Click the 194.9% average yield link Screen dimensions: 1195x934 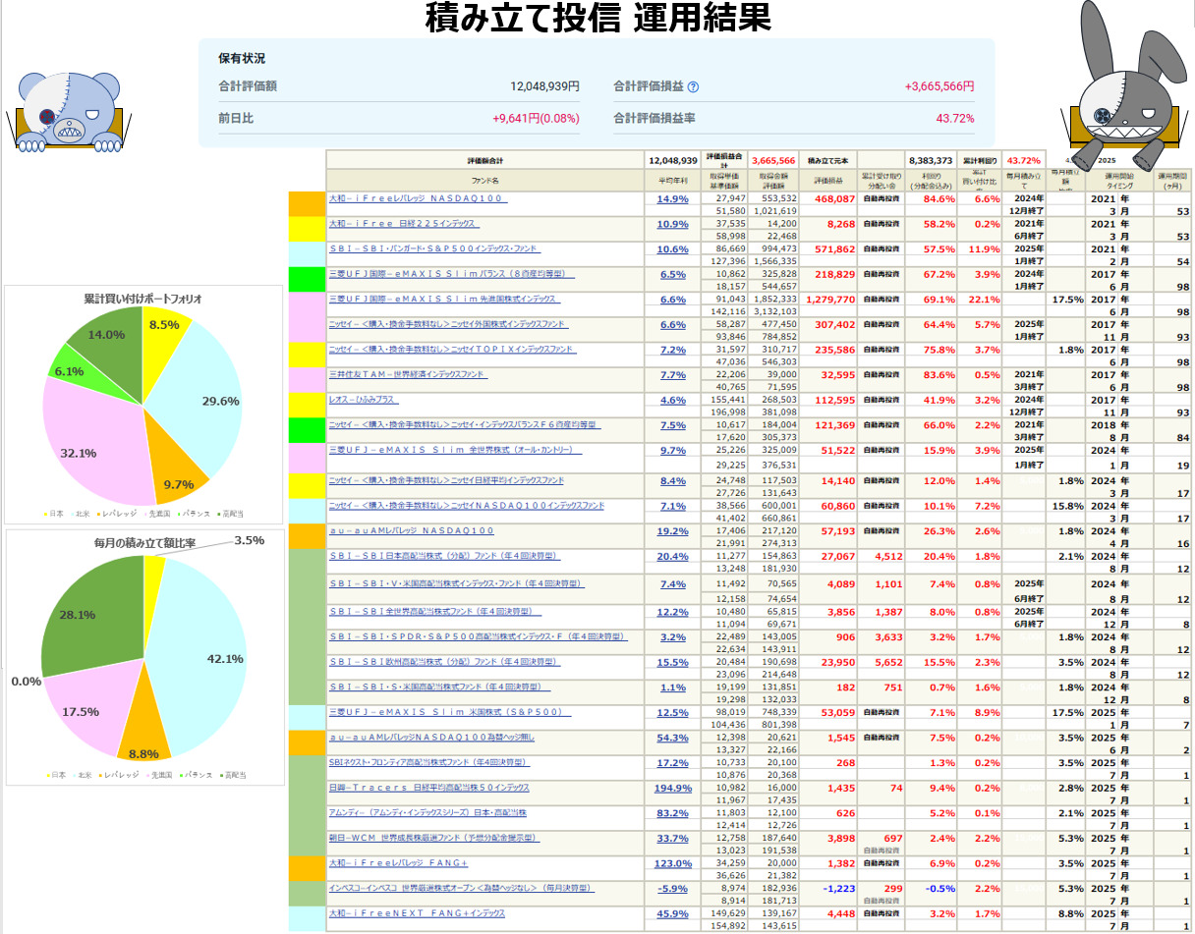(x=672, y=788)
